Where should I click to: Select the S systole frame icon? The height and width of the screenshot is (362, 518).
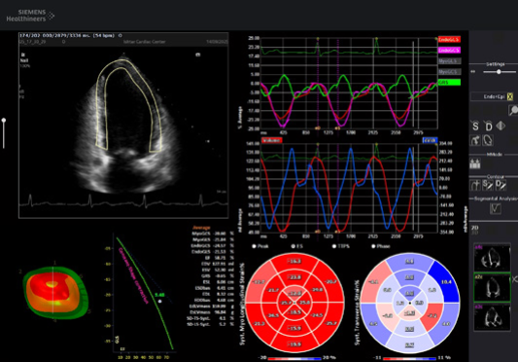(x=475, y=127)
